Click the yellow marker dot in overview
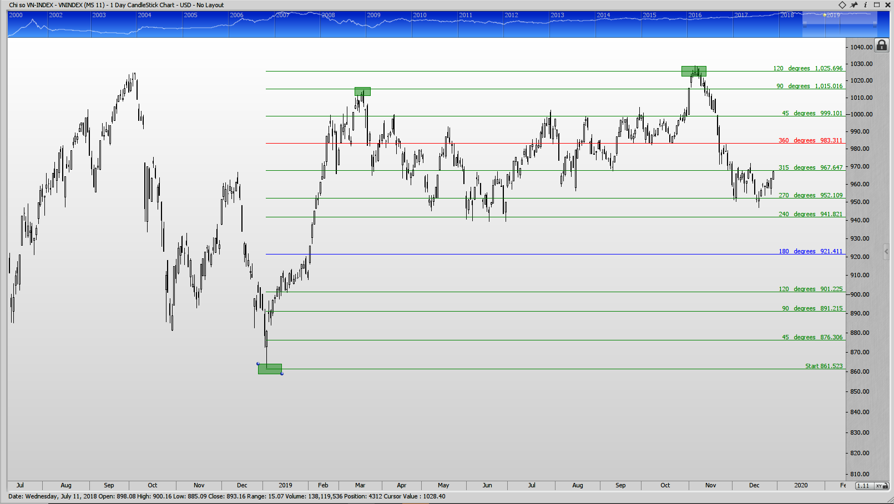894x504 pixels. point(825,15)
